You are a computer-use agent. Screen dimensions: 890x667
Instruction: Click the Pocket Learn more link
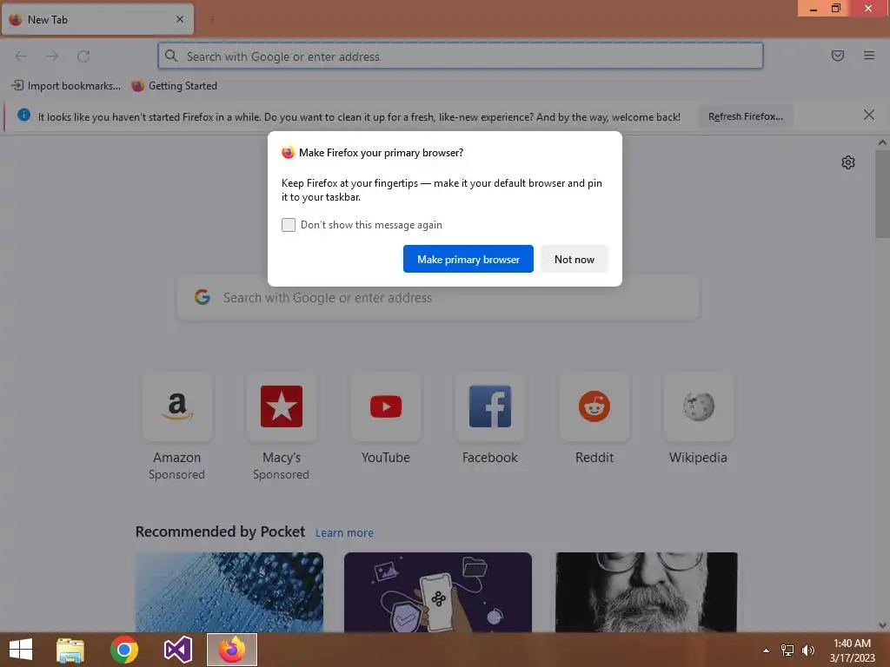344,533
